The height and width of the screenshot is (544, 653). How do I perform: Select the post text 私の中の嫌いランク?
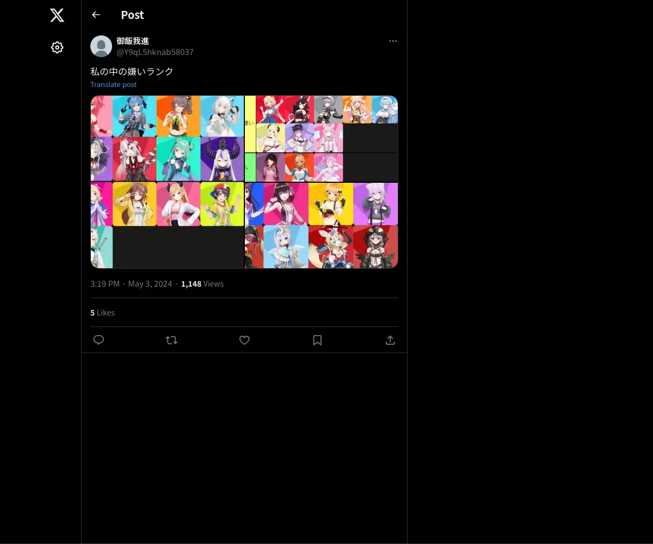pos(132,71)
